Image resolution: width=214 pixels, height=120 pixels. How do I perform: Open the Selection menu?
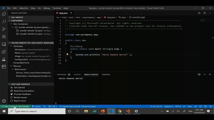click(x=24, y=8)
